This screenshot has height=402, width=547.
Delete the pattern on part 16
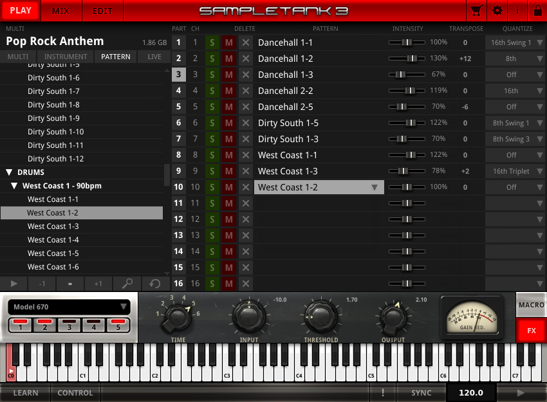click(246, 284)
